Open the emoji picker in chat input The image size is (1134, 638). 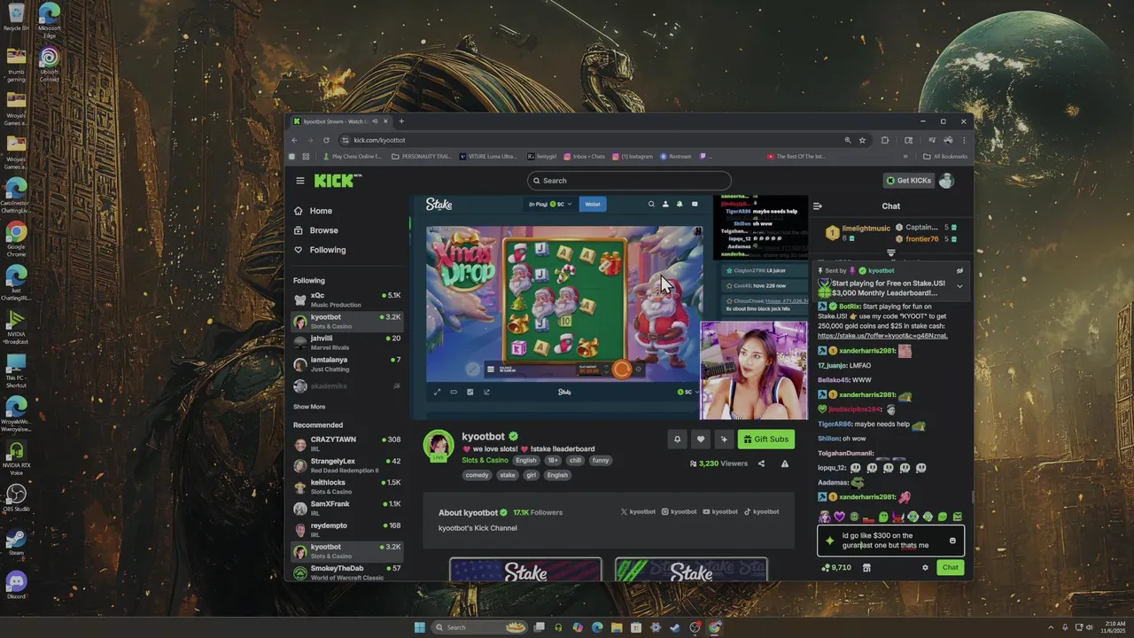click(952, 541)
